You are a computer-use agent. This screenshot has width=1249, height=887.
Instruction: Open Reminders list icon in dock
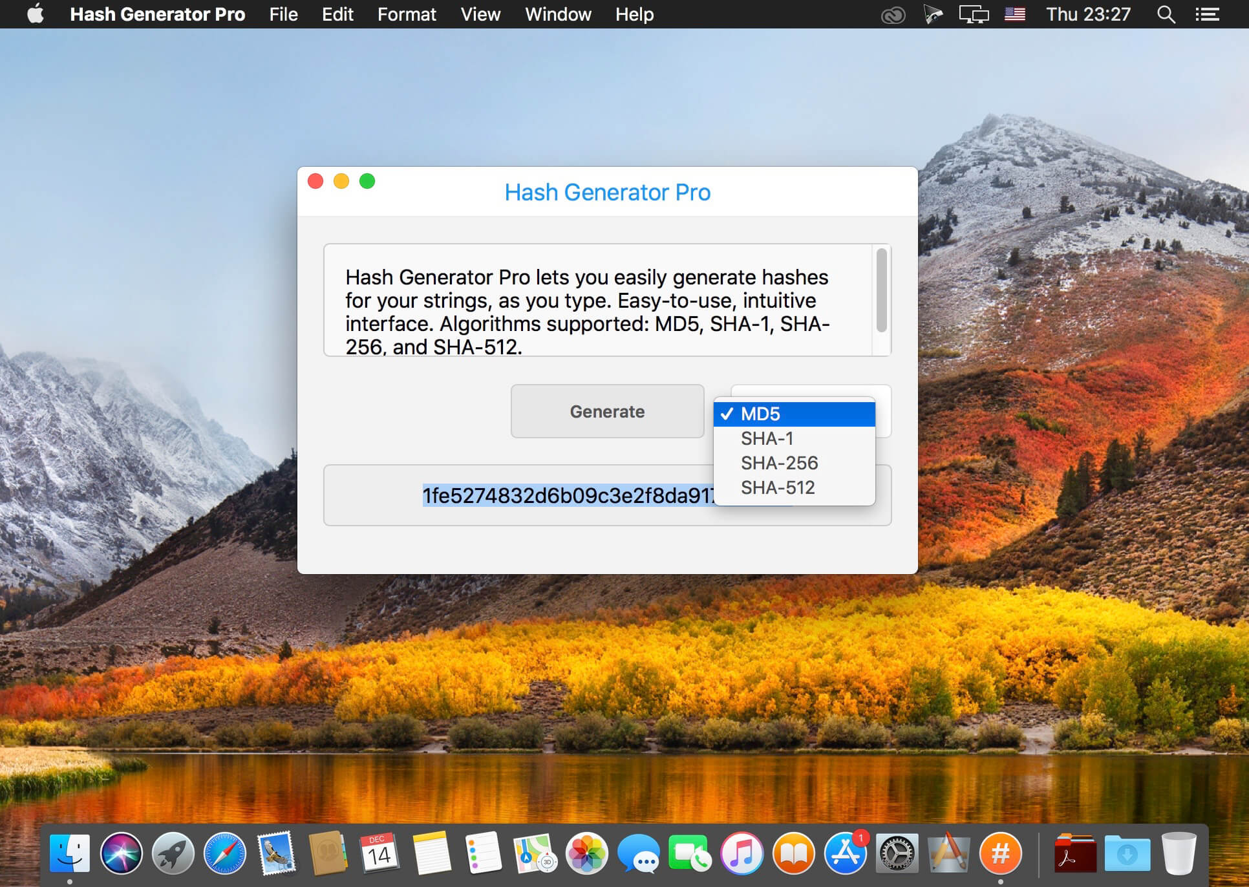(x=483, y=853)
